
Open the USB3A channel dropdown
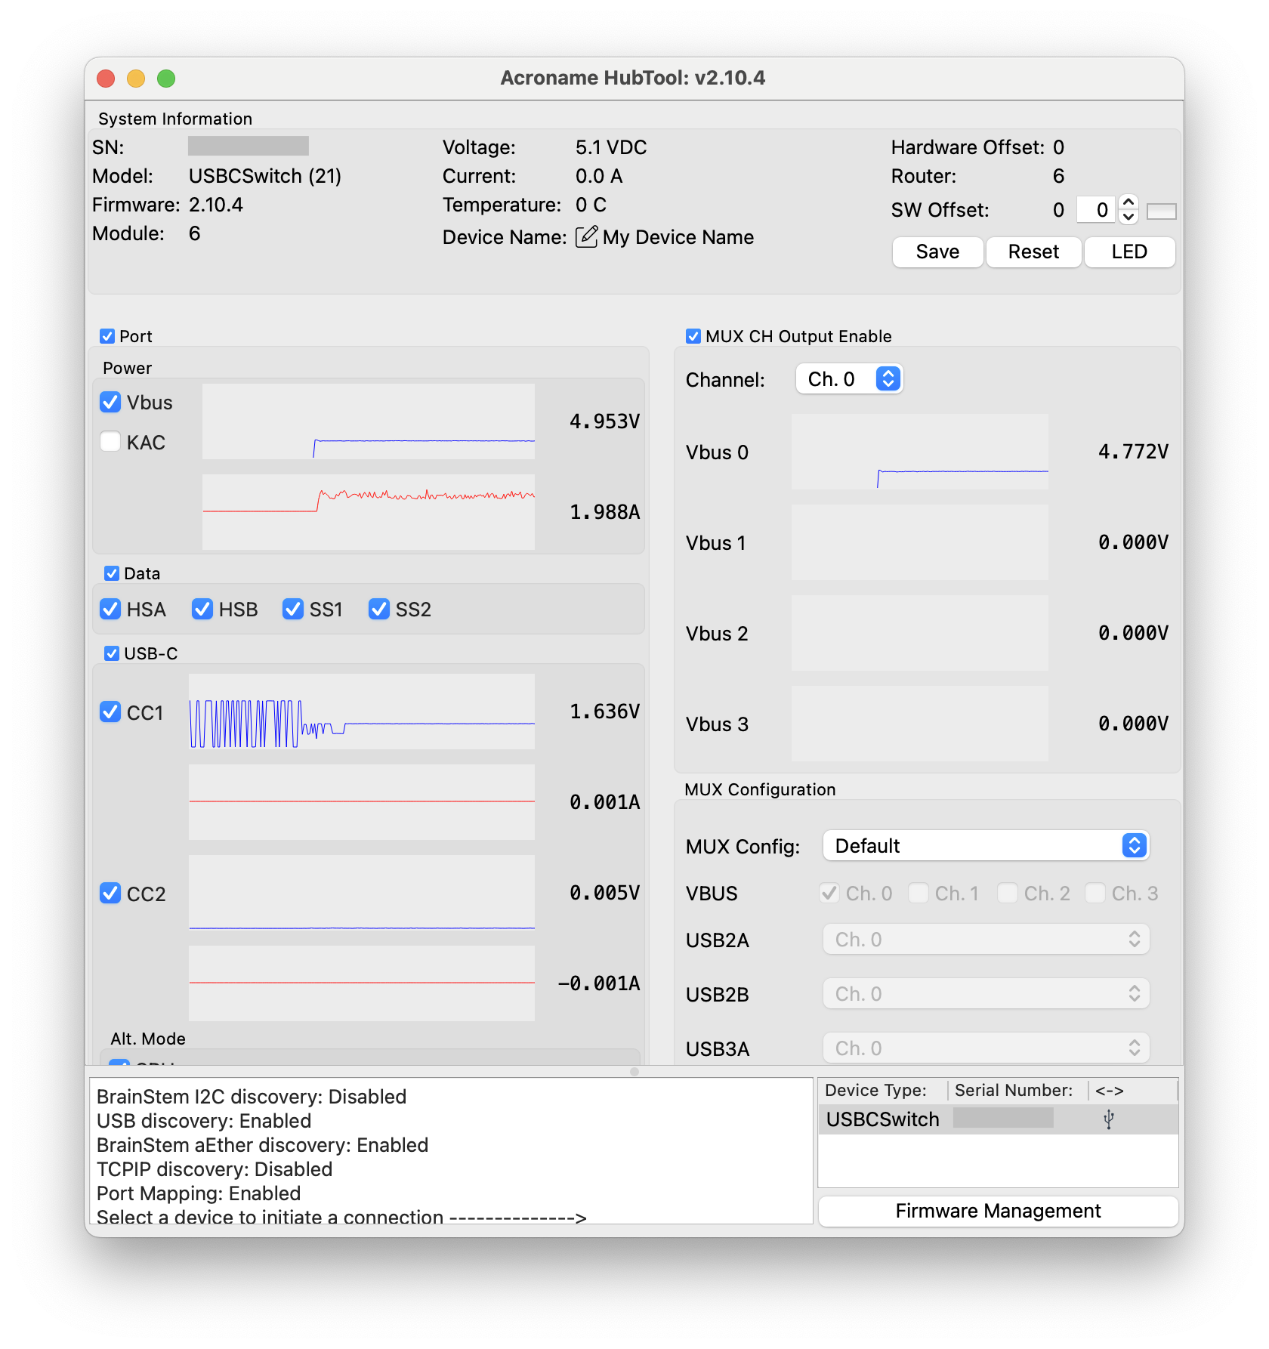(986, 1048)
